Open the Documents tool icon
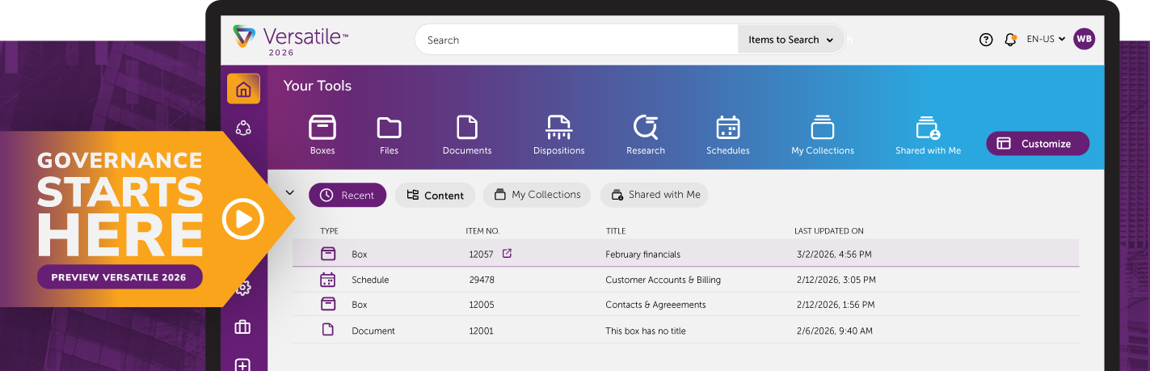Screen dimensions: 1150x371 (x=467, y=128)
